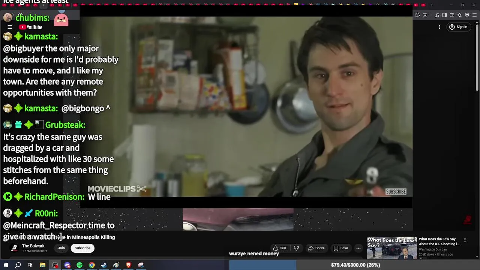Viewport: 480px width, 270px height.
Task: Open Task View on the taskbar
Action: coord(30,265)
